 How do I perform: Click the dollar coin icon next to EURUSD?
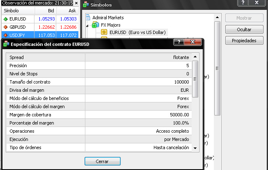tap(104, 32)
